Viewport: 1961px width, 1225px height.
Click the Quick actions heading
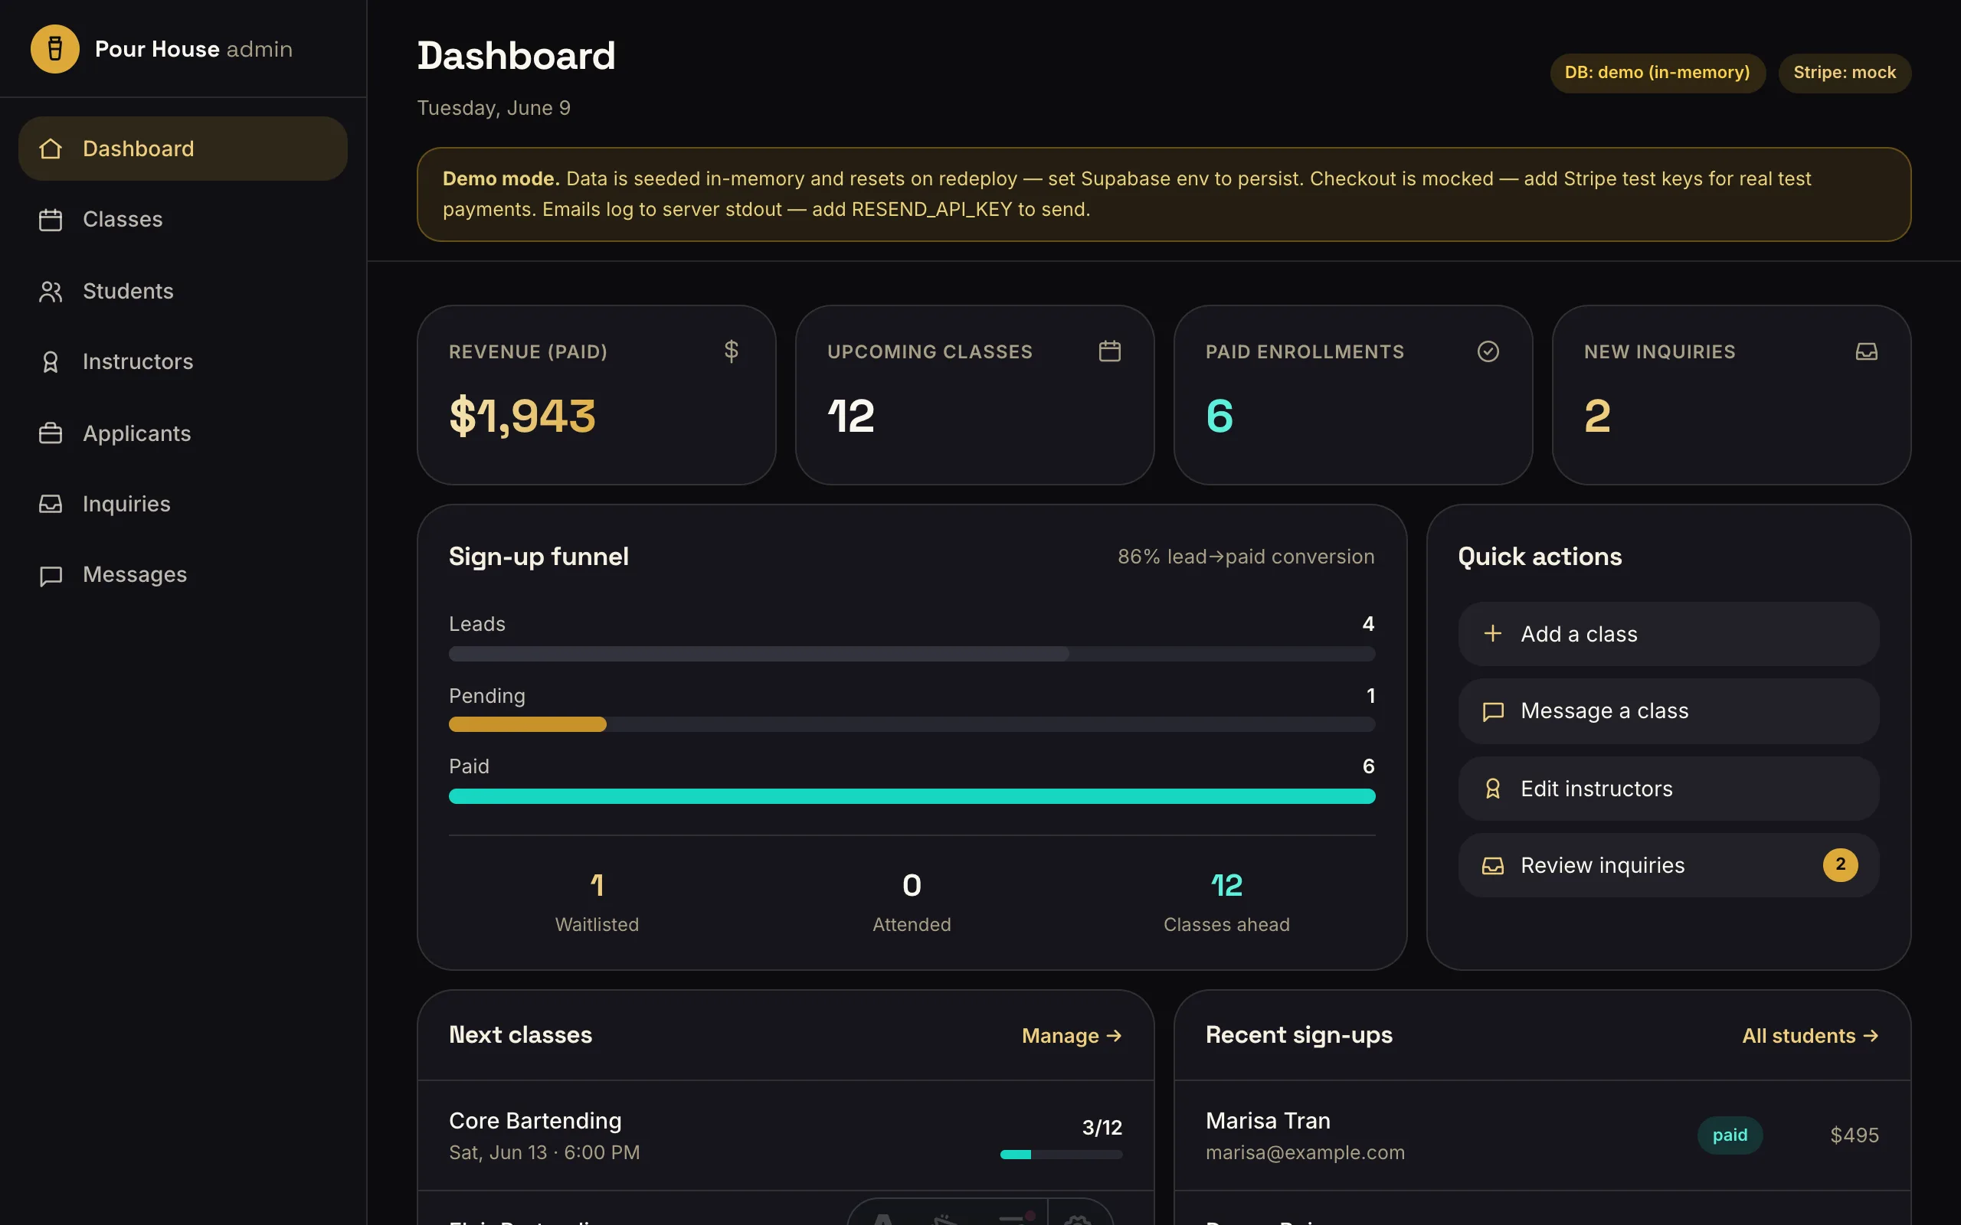pyautogui.click(x=1540, y=557)
